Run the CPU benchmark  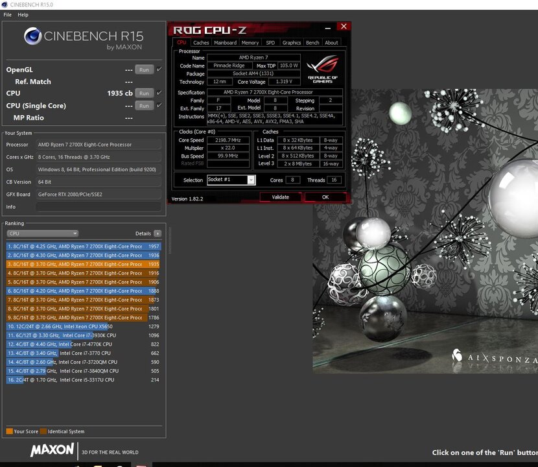(144, 93)
